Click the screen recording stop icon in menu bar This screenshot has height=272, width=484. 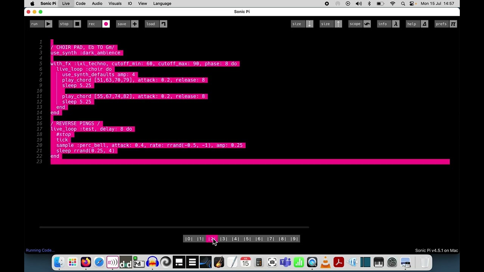[x=327, y=3]
